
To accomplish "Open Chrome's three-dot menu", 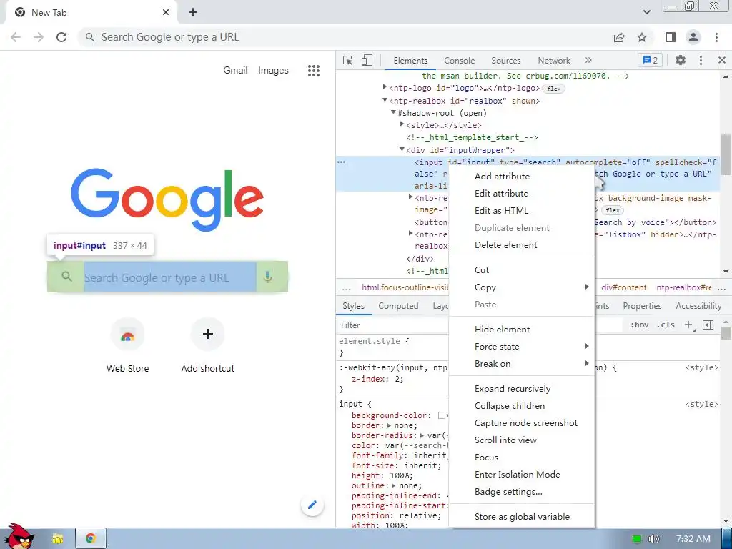I will [716, 37].
